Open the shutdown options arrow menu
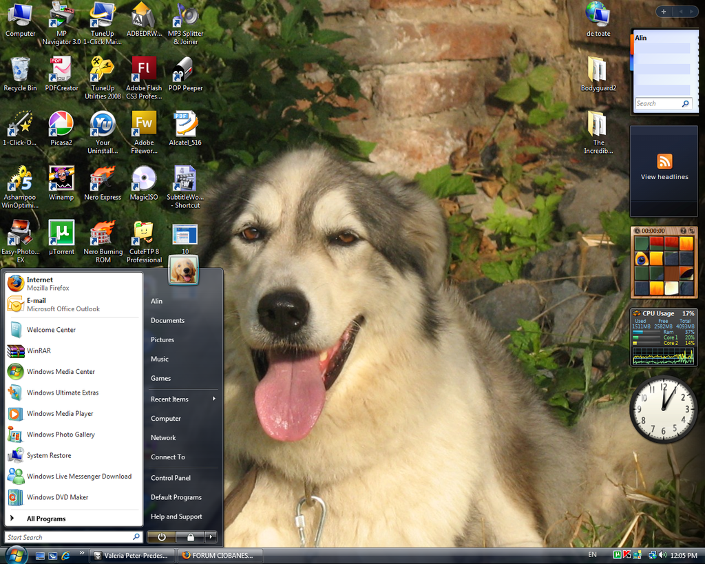This screenshot has width=705, height=564. point(211,536)
